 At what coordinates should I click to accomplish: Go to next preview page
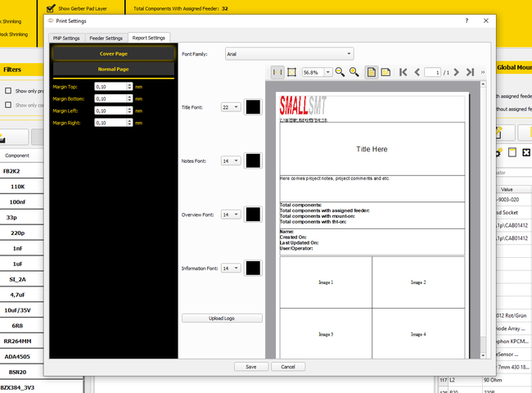[x=457, y=72]
